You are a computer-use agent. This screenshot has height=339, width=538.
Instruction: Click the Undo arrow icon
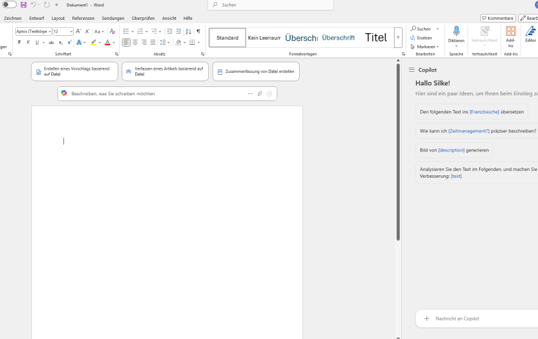click(33, 5)
